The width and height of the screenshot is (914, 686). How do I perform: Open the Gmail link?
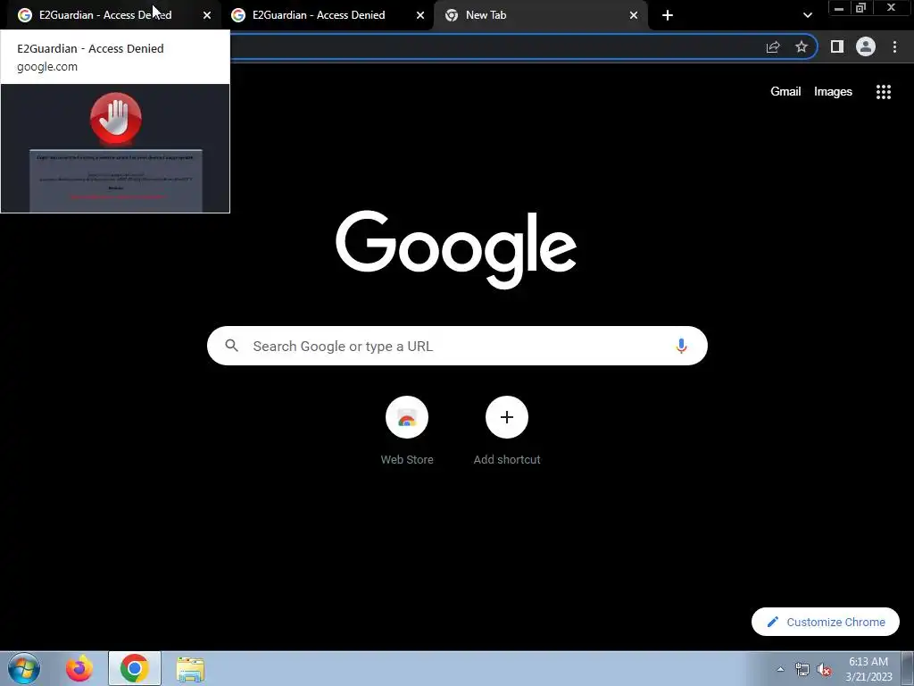point(785,92)
